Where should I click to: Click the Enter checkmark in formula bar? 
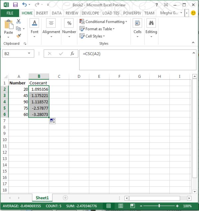click(61, 54)
